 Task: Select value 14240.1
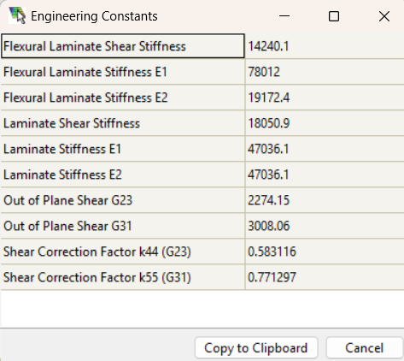[x=268, y=46]
